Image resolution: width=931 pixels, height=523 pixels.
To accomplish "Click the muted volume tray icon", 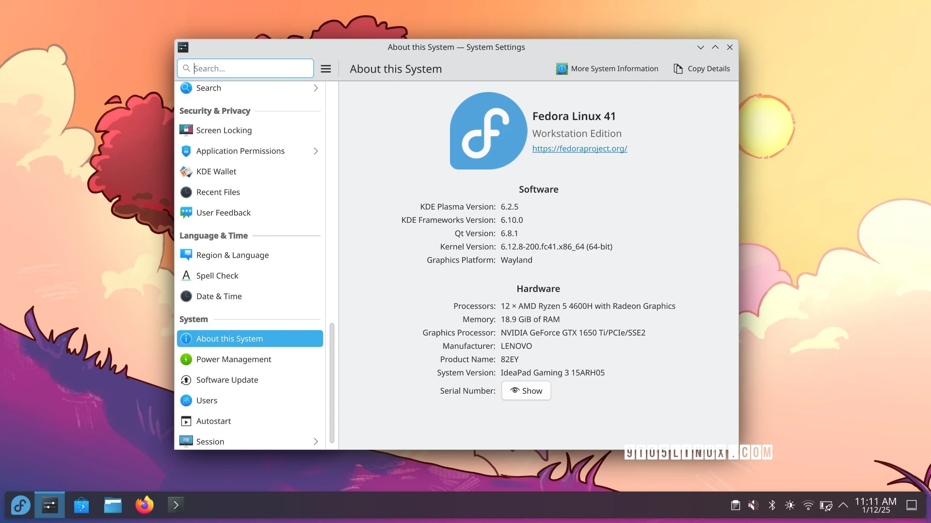I will click(x=753, y=506).
